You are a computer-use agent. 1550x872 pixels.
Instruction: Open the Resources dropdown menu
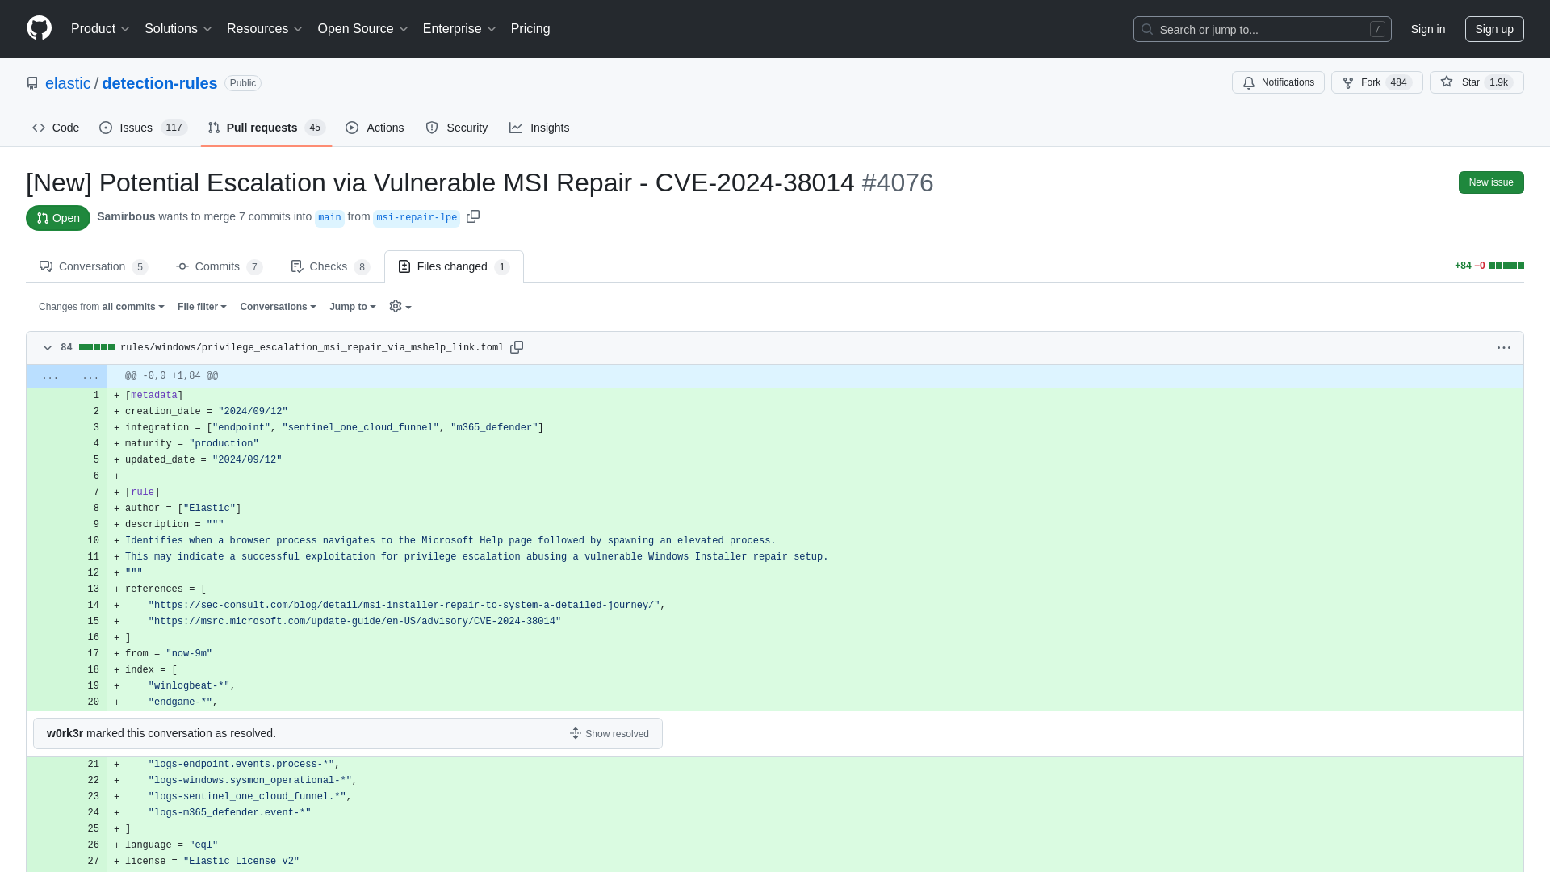[x=265, y=28]
